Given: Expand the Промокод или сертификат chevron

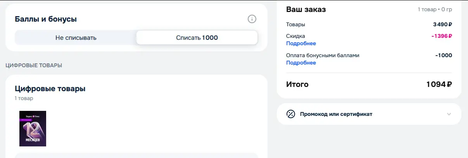Looking at the screenshot, I should pos(449,114).
